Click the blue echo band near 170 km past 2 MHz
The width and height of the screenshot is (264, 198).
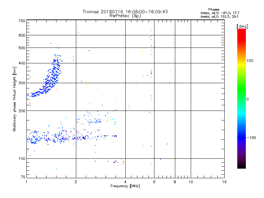point(94,121)
